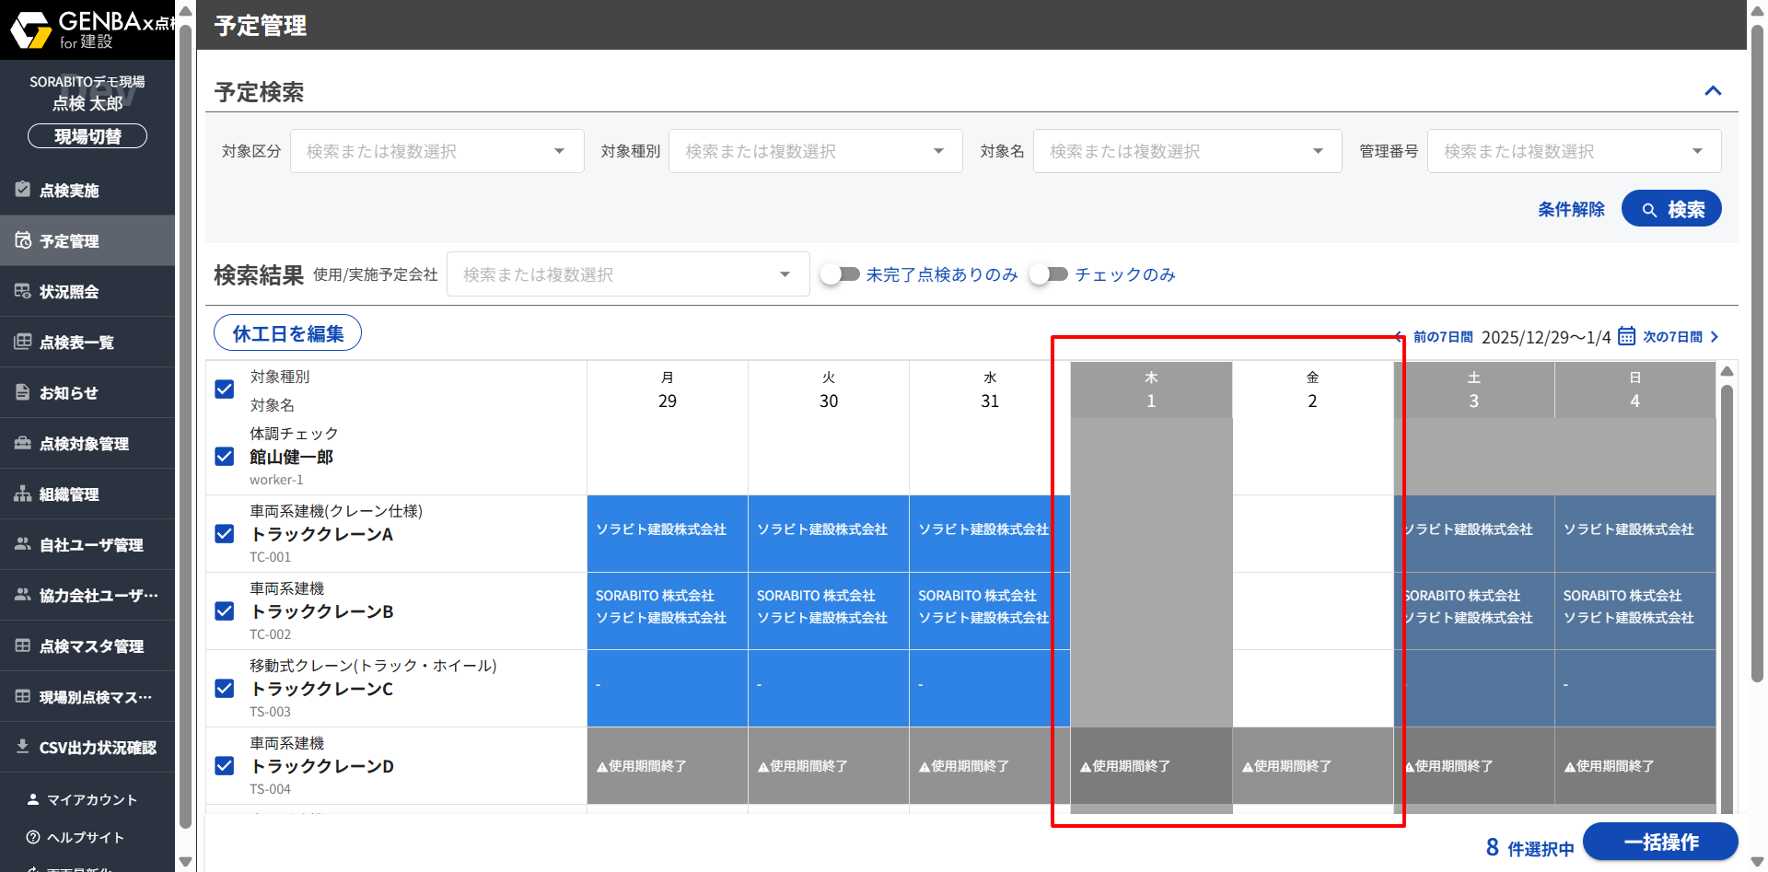Click the マイアカウント person icon
1768x872 pixels.
[x=33, y=799]
